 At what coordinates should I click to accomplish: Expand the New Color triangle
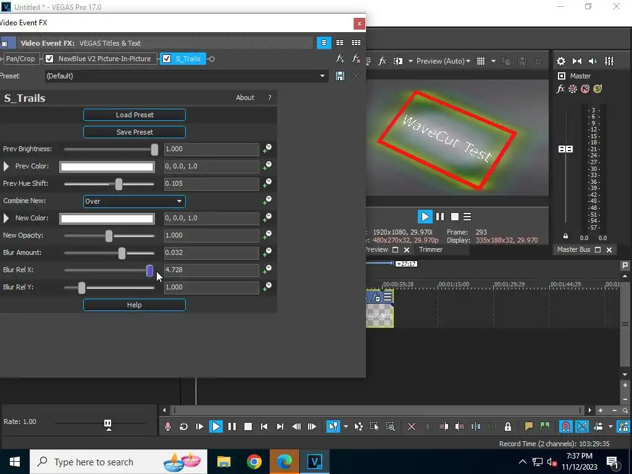tap(6, 218)
